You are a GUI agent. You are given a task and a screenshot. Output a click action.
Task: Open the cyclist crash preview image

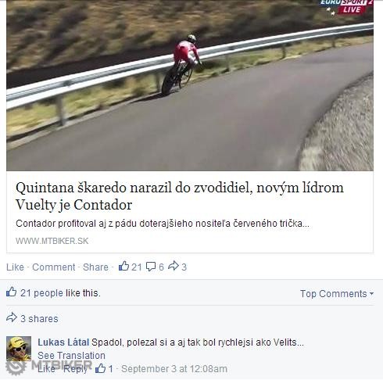[x=190, y=85]
